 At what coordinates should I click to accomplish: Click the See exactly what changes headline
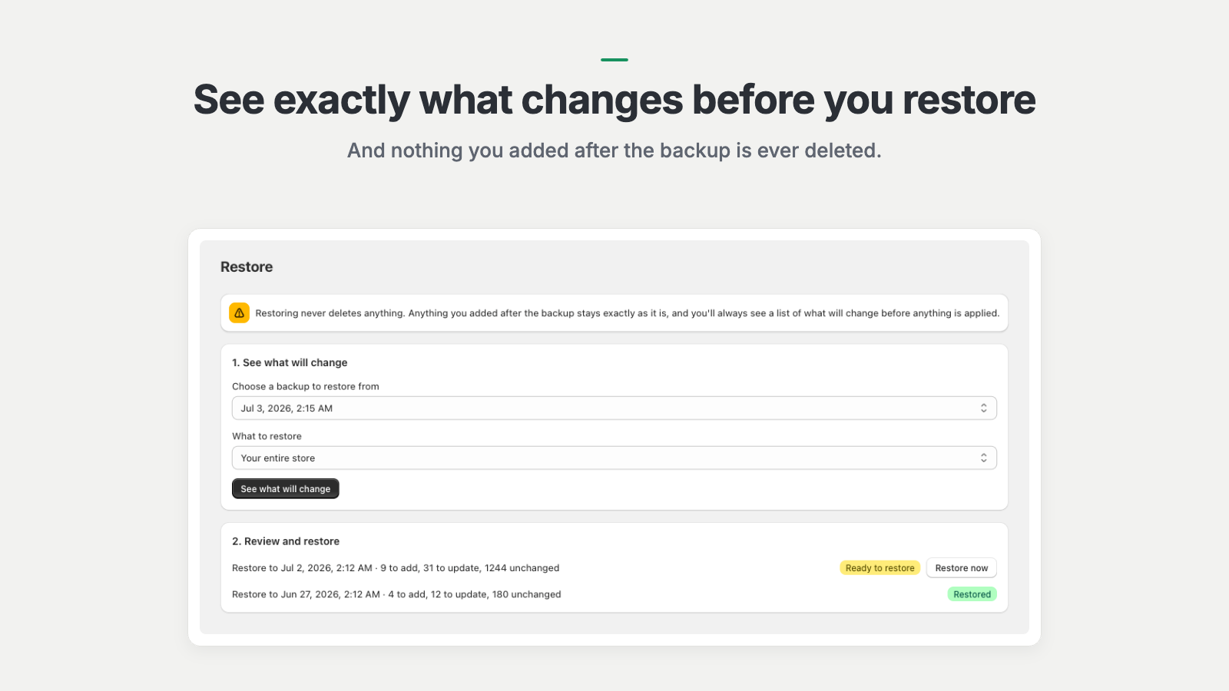click(x=614, y=100)
